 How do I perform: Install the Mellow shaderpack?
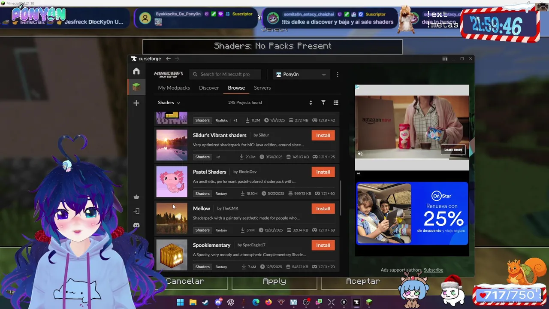(323, 209)
